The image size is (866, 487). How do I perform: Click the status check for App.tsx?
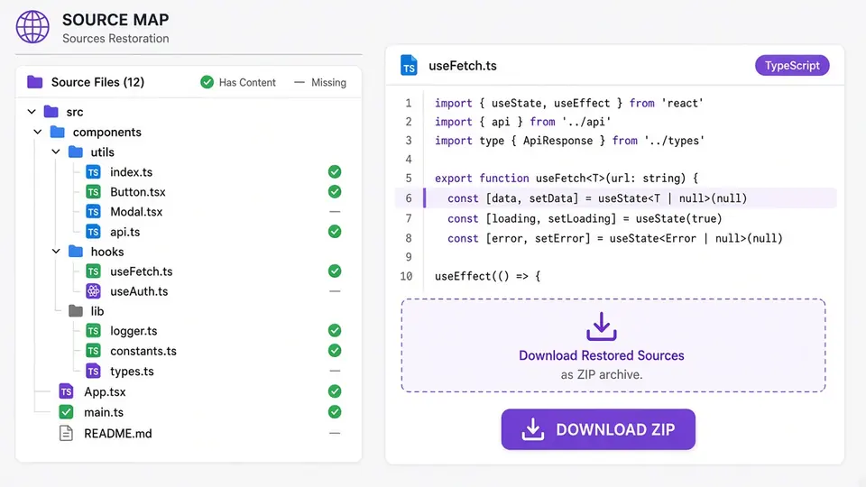335,391
